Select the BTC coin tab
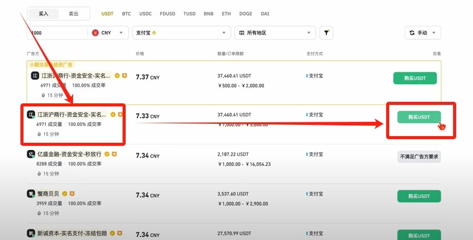The height and width of the screenshot is (240, 473). (126, 14)
